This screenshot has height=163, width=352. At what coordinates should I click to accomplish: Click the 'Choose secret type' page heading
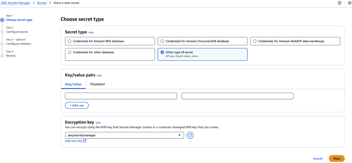click(x=82, y=19)
